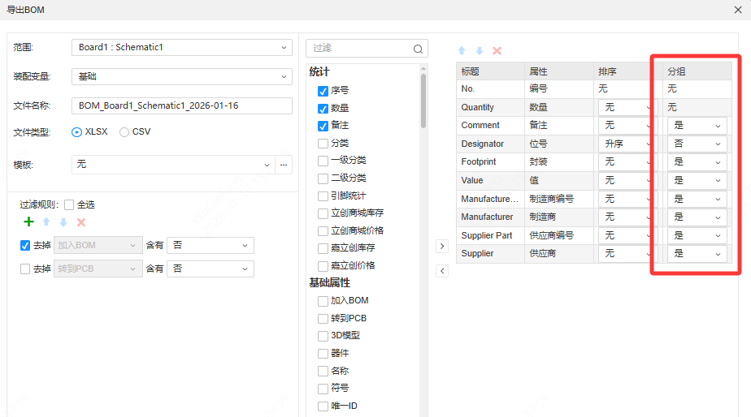
Task: Click the 分组 column header
Action: [x=697, y=71]
